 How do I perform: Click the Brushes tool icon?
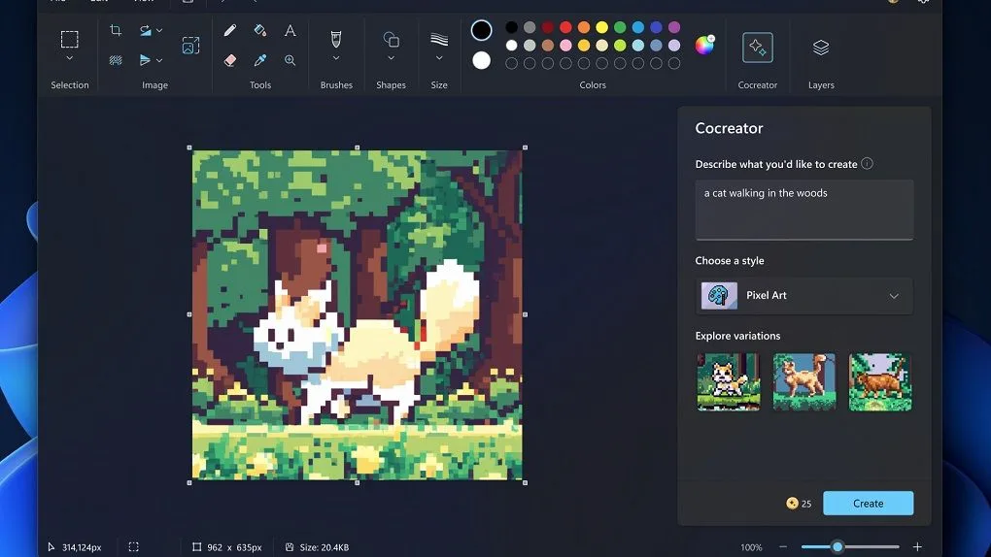[336, 39]
